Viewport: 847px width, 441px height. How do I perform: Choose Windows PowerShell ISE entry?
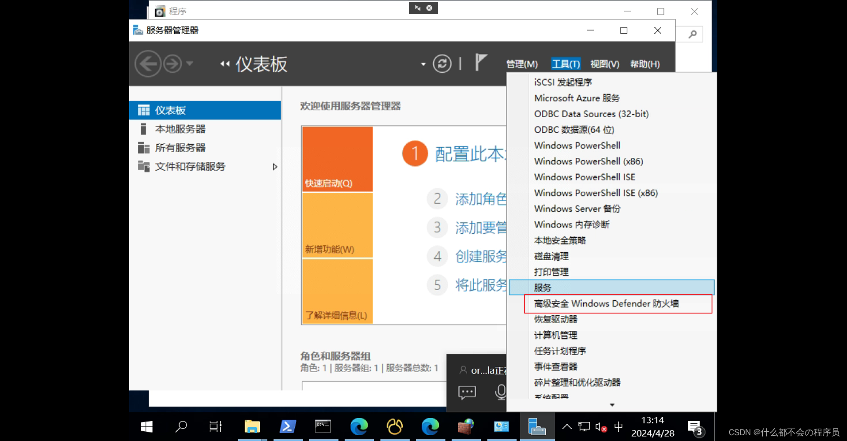pos(611,177)
